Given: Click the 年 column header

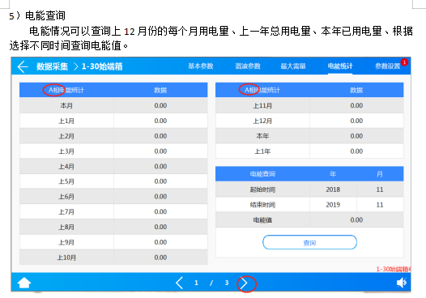Looking at the screenshot, I should [333, 174].
